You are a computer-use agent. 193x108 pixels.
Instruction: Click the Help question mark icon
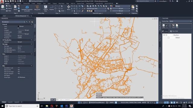coord(177,1)
